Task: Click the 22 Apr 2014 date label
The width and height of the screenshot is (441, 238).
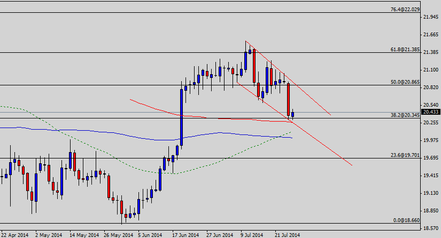Action: point(14,234)
